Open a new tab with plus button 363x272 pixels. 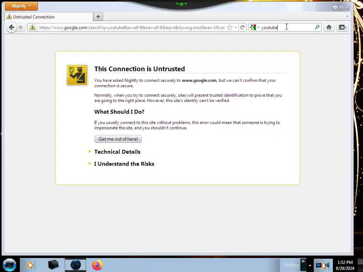[98, 17]
